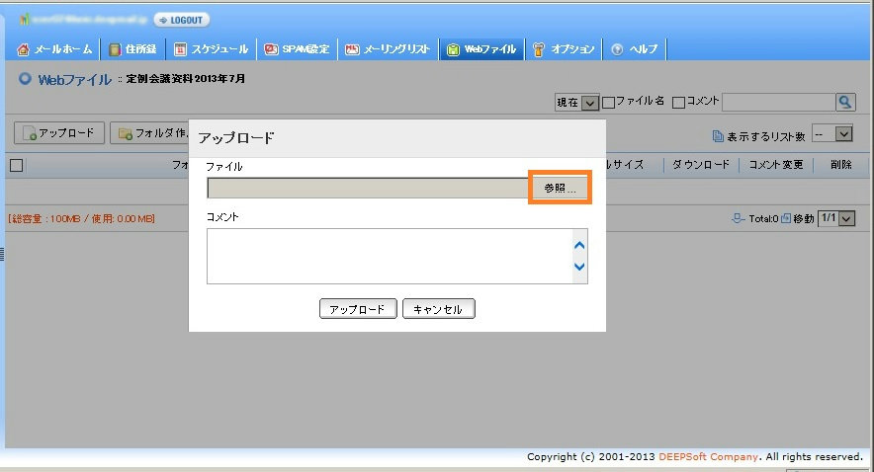Toggle the コメント search checkbox
The image size is (874, 472).
[x=678, y=102]
